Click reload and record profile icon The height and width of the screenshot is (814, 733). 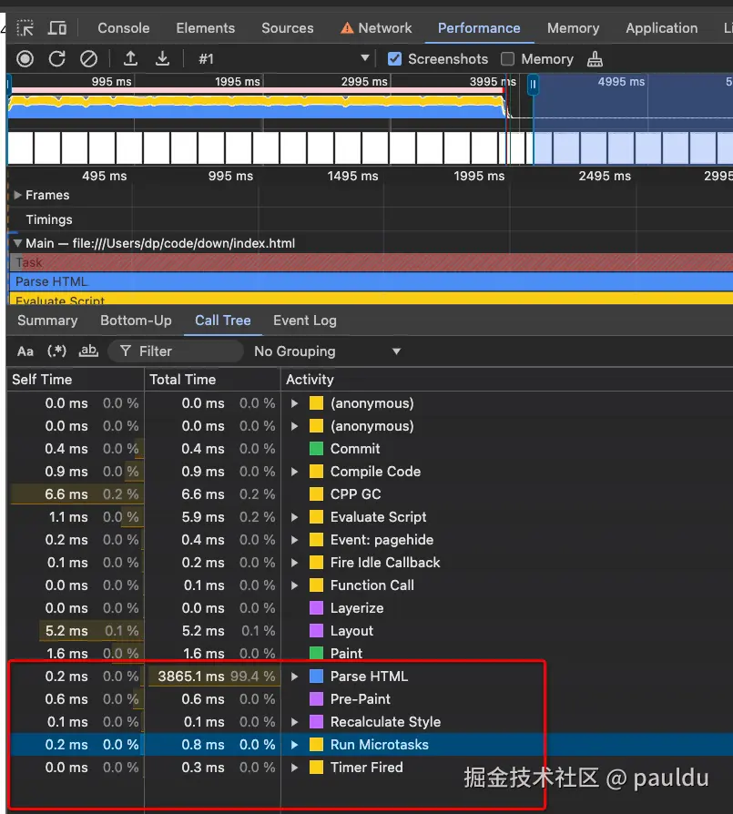point(56,59)
